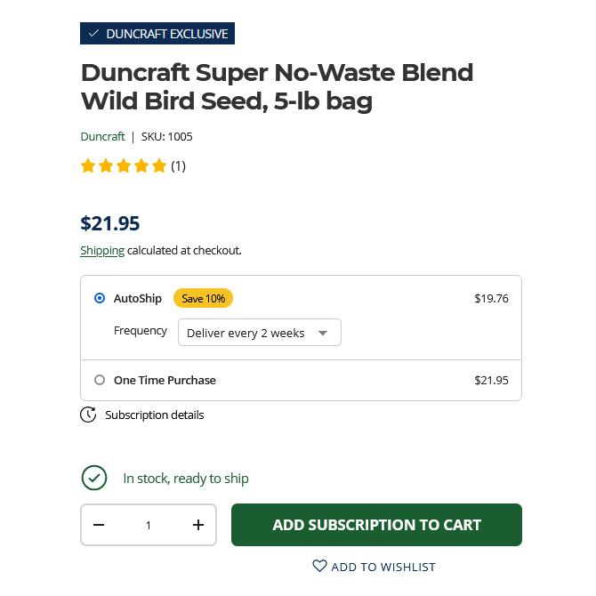Click the Save 10% badge
The height and width of the screenshot is (596, 596).
pyautogui.click(x=203, y=299)
